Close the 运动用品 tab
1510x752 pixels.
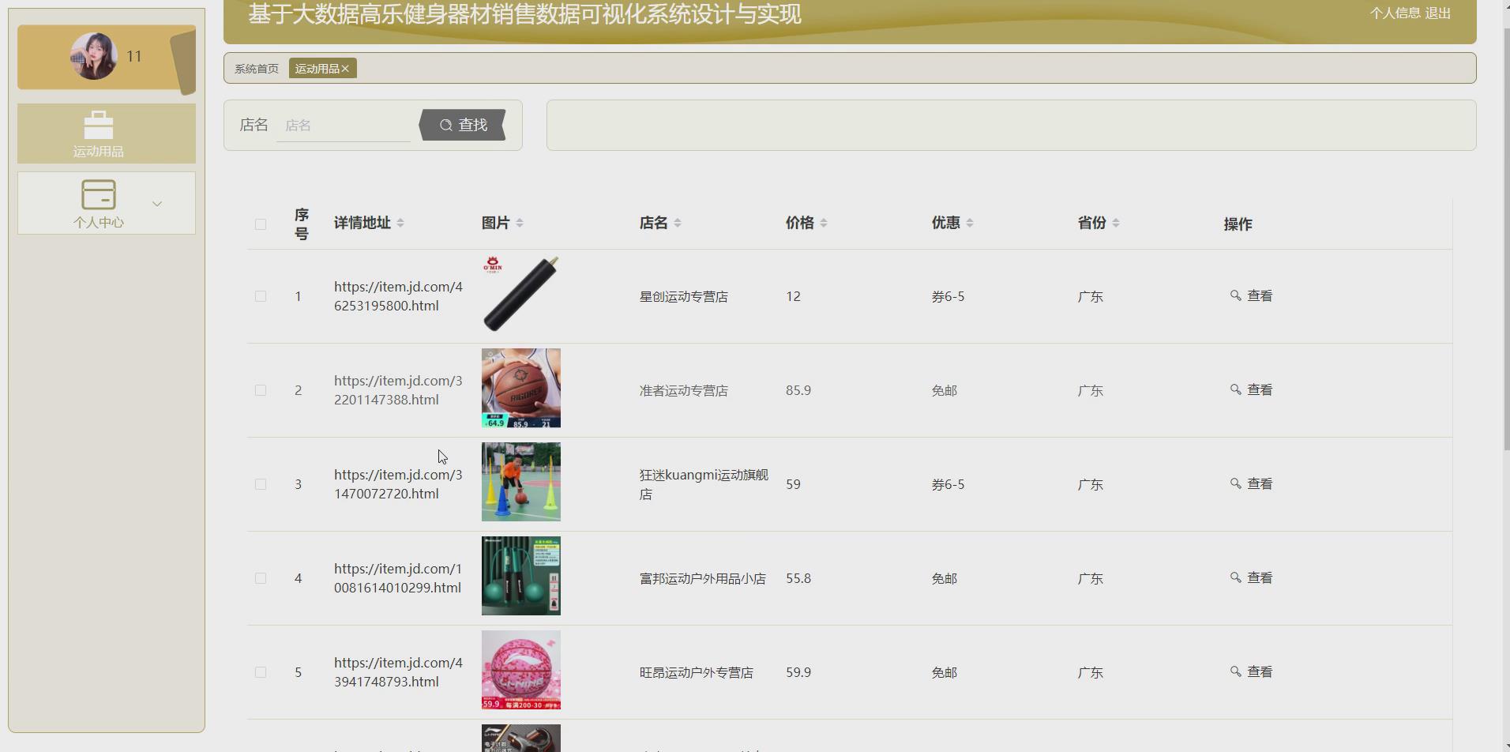(345, 69)
